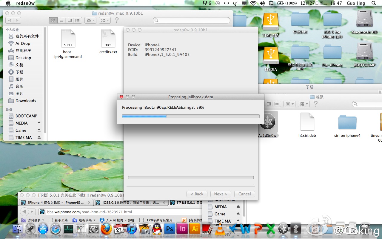This screenshot has height=239, width=382.
Task: Open VLC from the Dock
Action: coord(220,229)
